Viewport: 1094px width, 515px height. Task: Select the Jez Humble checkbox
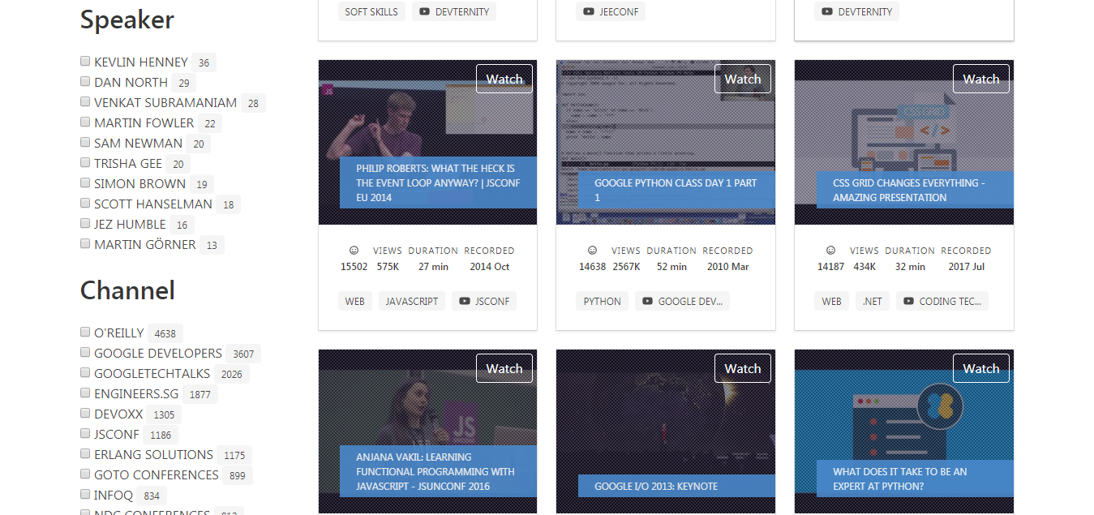[x=85, y=224]
